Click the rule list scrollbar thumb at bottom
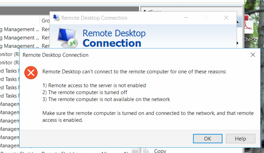 (x=135, y=151)
